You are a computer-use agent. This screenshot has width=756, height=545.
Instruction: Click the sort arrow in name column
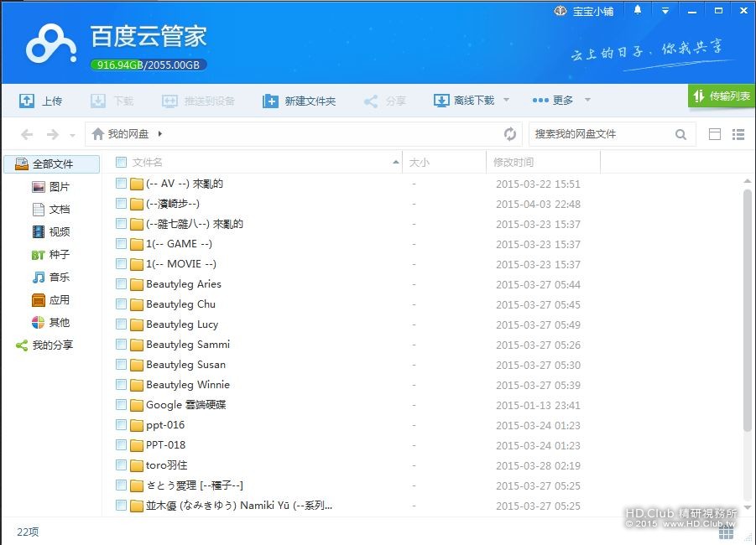tap(396, 163)
